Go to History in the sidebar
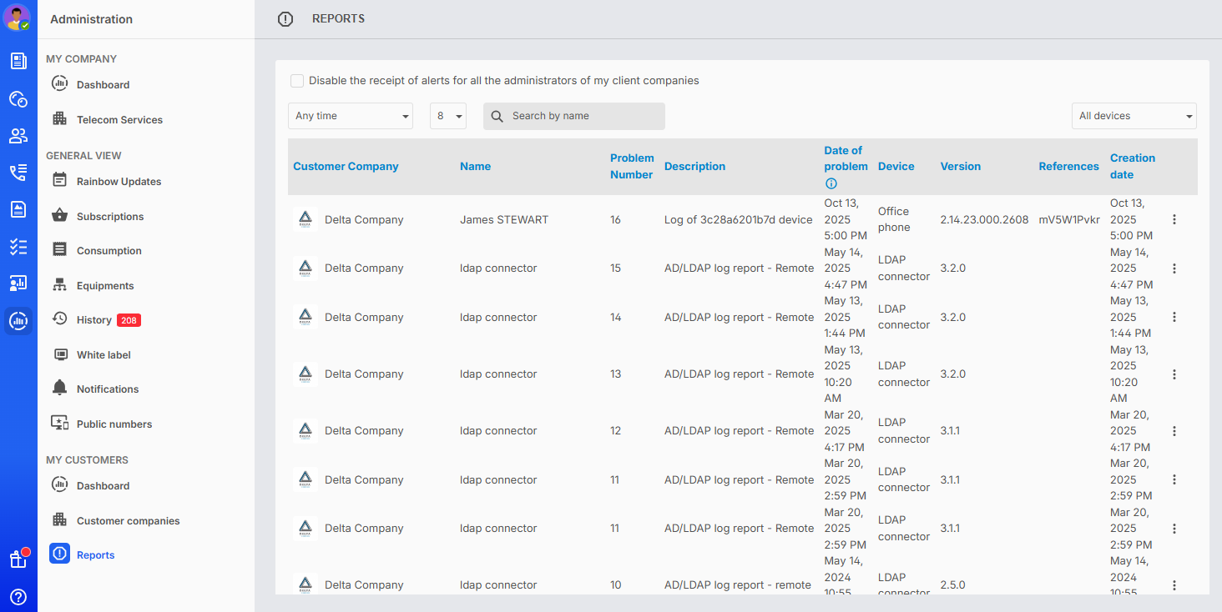 coord(93,320)
